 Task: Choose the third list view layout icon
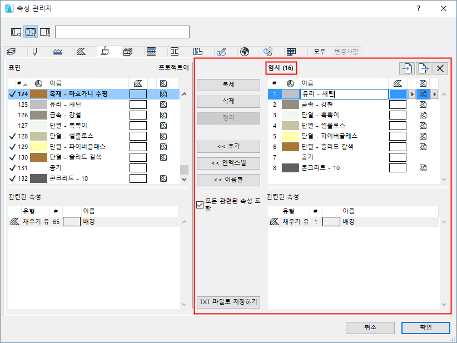[x=45, y=32]
